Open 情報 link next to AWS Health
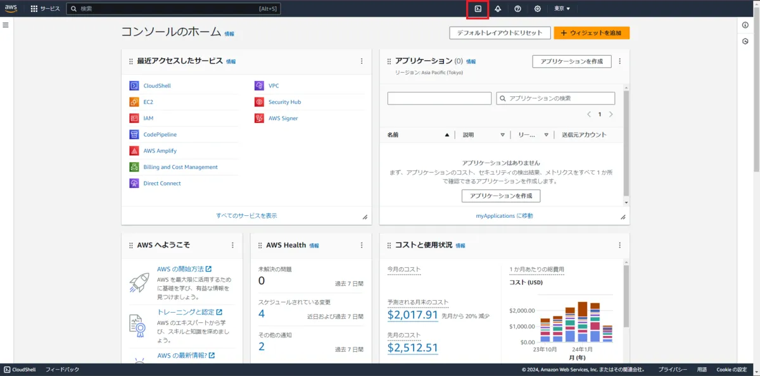The height and width of the screenshot is (376, 760). (x=314, y=246)
